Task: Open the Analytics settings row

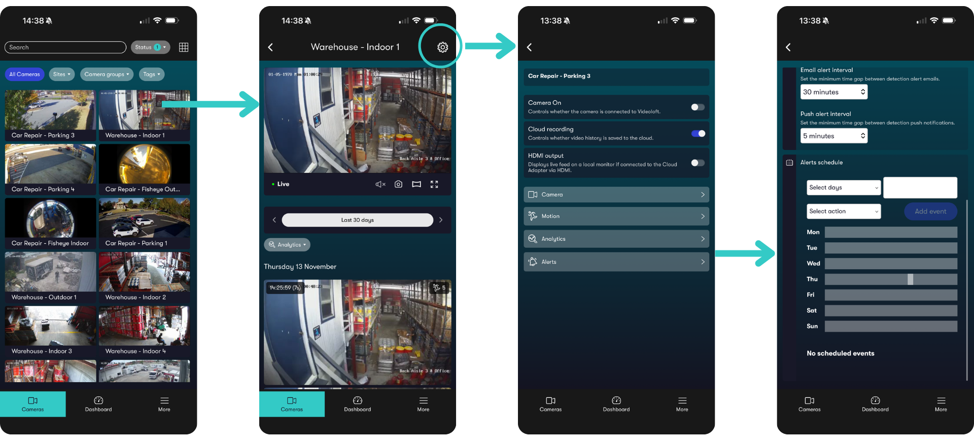Action: [x=616, y=239]
